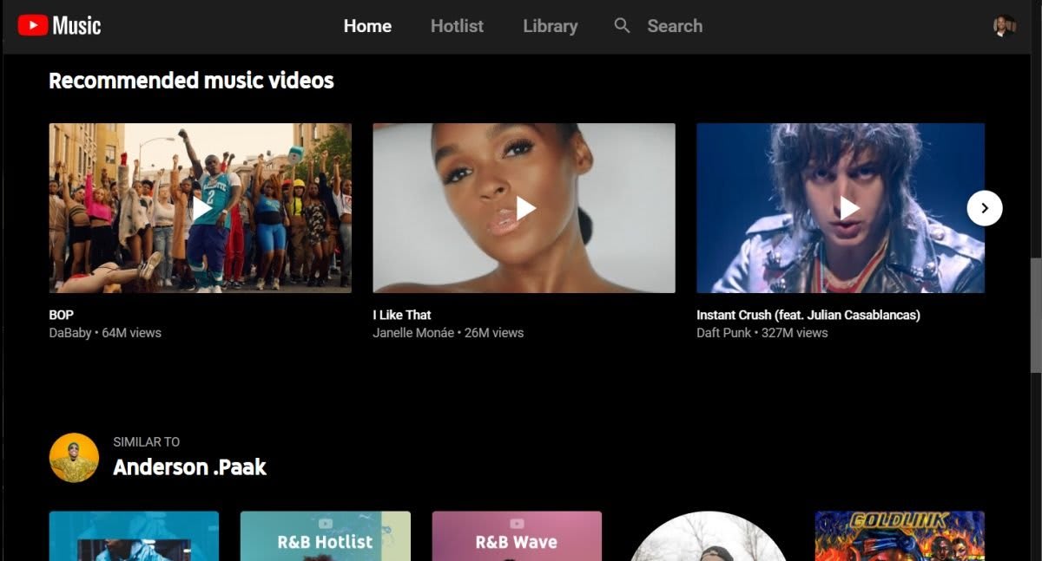Click the SIMILAR TO label
Viewport: 1042px width, 561px height.
pos(147,442)
